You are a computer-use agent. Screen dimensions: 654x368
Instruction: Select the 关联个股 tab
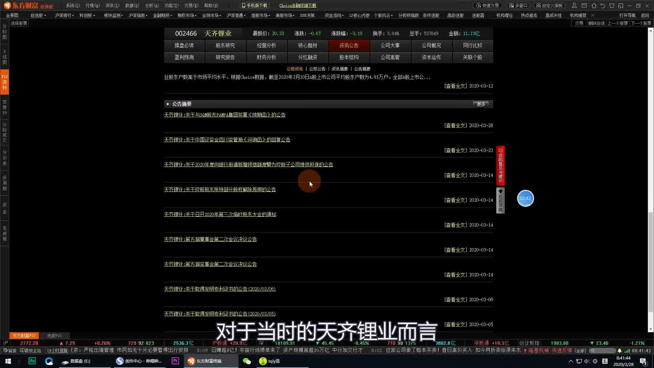pos(473,57)
